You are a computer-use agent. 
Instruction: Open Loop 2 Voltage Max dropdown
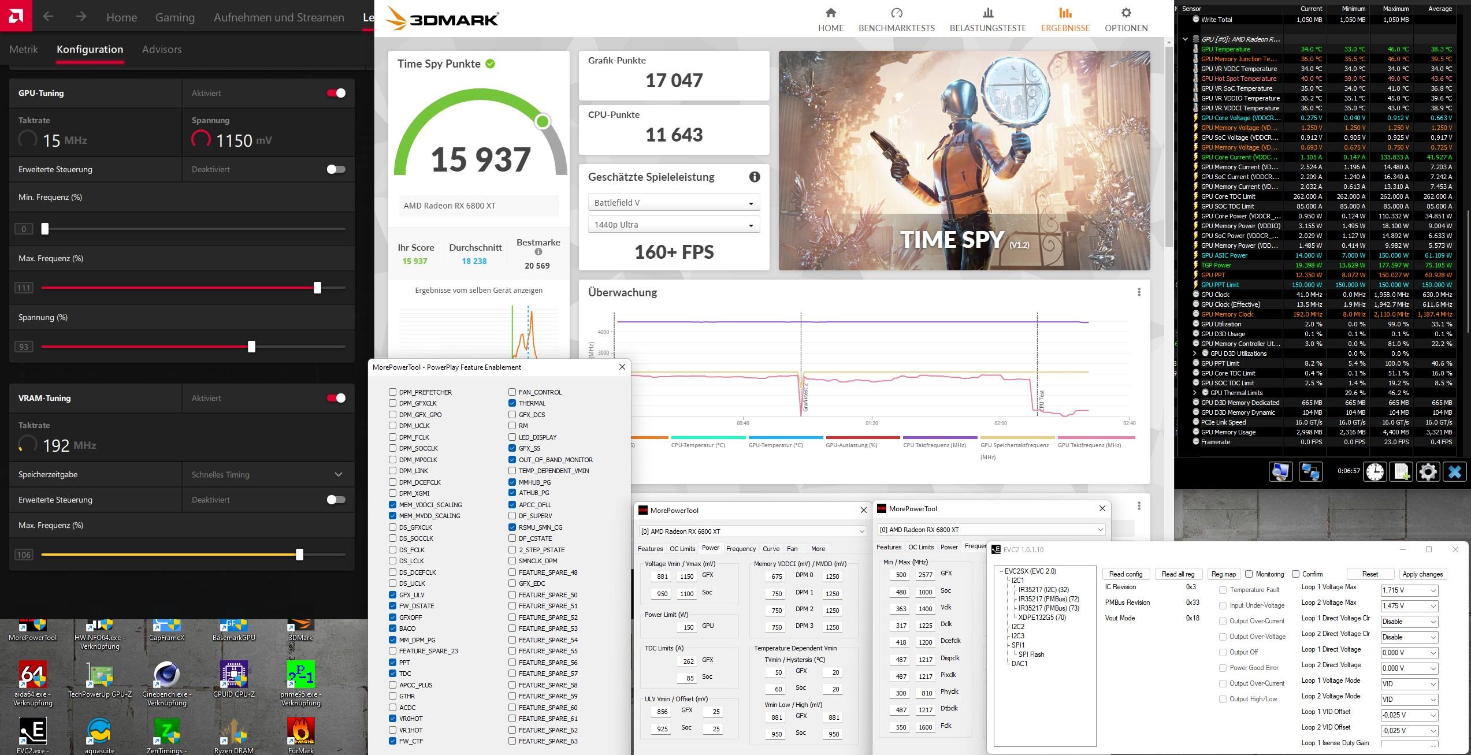(x=1409, y=606)
